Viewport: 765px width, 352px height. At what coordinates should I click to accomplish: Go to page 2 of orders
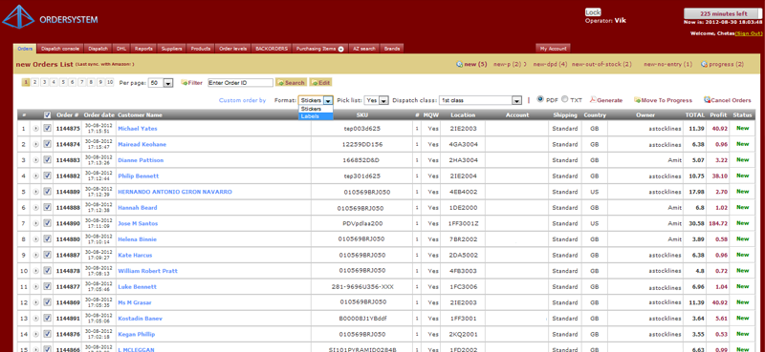click(x=35, y=82)
